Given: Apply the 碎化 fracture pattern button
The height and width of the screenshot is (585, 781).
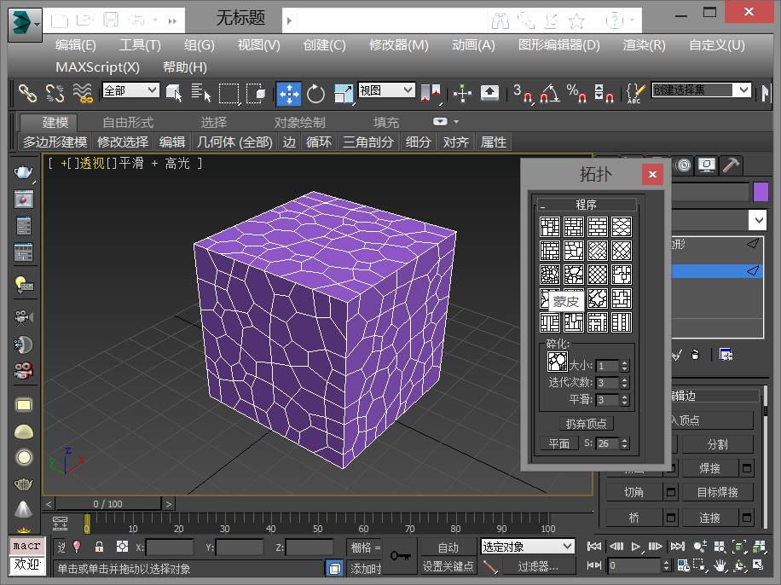Looking at the screenshot, I should point(558,362).
